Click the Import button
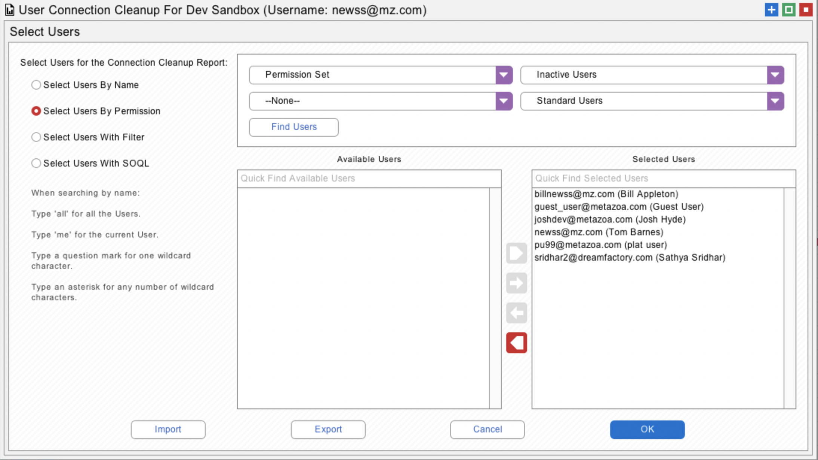This screenshot has height=460, width=818. click(168, 430)
